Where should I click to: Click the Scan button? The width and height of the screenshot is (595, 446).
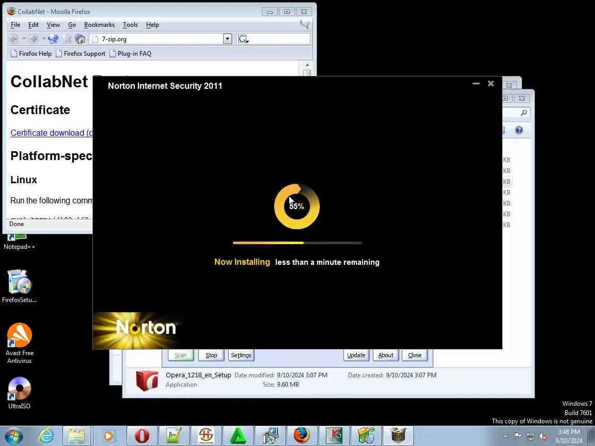181,355
